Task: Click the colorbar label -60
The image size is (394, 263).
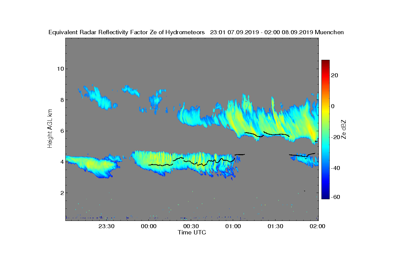Action: coord(336,197)
